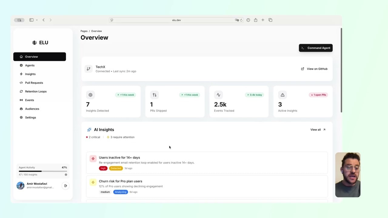Viewport: 388px width, 218px height.
Task: Click the Command Agent button
Action: coord(316,48)
